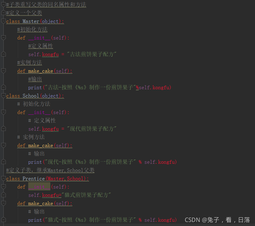Screen dimensions: 255x226
Task: Click self.kongfu assignment in School class
Action: [44, 129]
